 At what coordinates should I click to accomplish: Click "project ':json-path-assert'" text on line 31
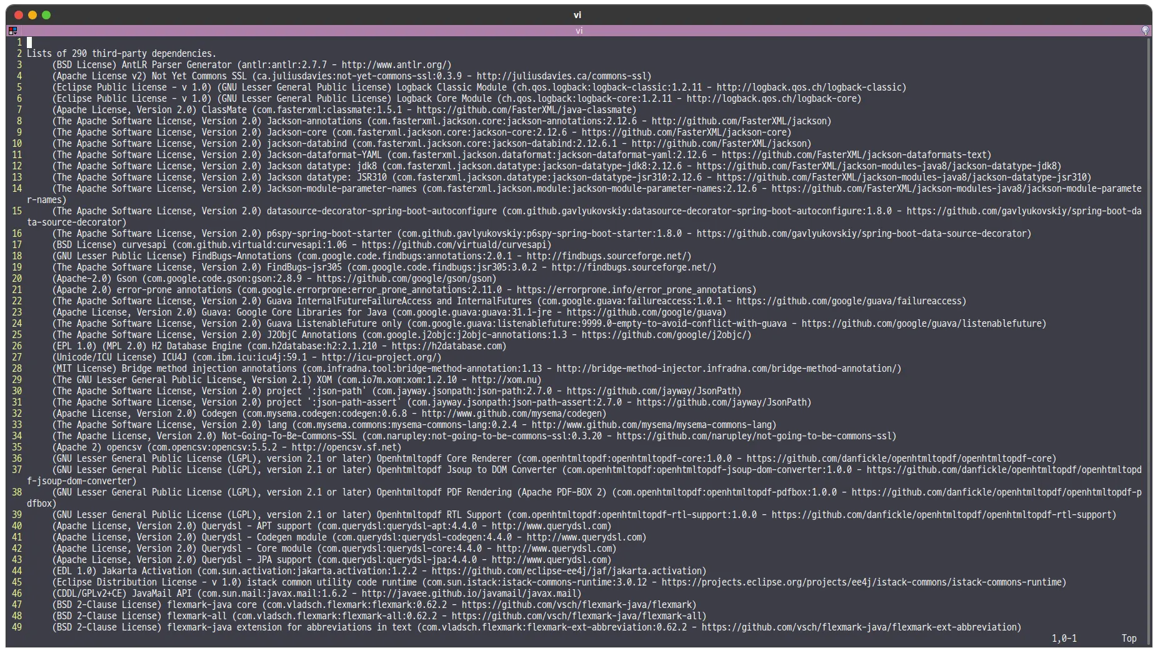tap(334, 402)
